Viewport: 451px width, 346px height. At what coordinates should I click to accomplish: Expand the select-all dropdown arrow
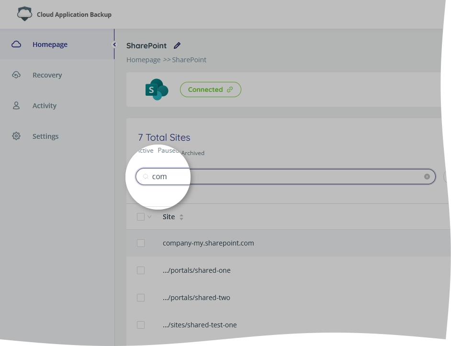[x=149, y=217]
